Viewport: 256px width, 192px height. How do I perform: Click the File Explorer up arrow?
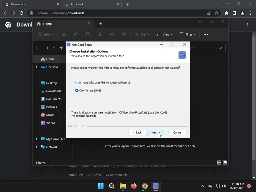pyautogui.click(x=61, y=48)
